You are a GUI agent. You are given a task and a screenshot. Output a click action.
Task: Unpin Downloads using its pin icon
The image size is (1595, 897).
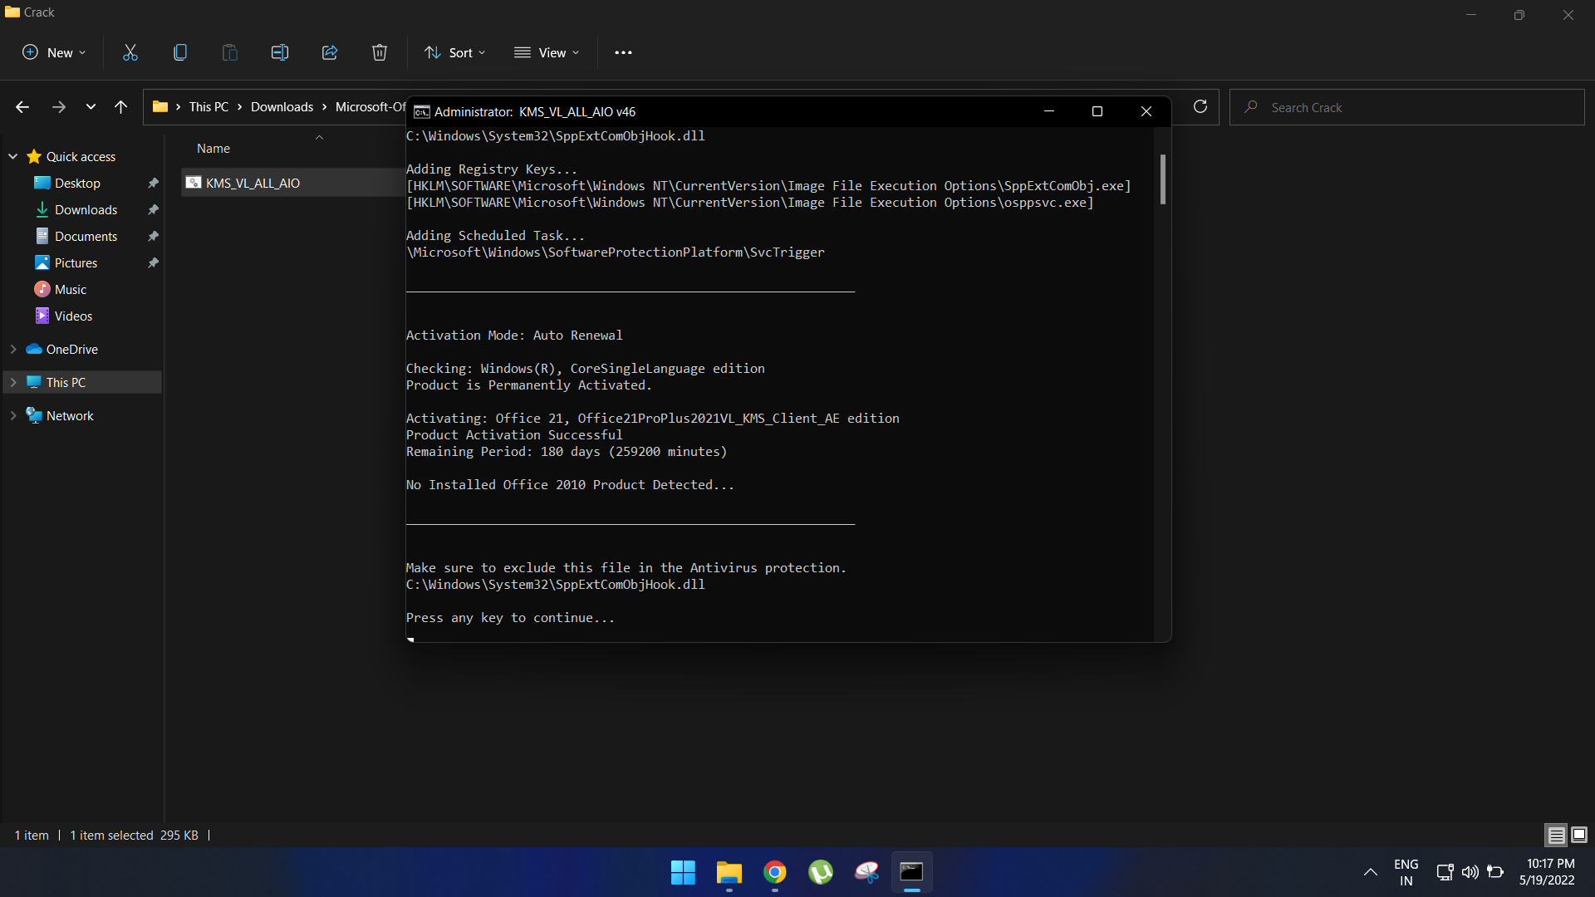coord(153,209)
